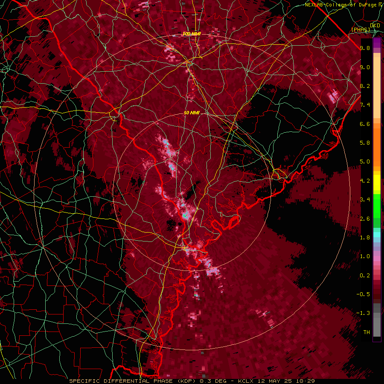
Task: Pick the cyan segment of the color bar
Action: point(377,235)
